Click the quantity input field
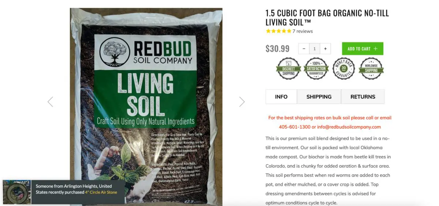The image size is (439, 206). click(x=315, y=49)
